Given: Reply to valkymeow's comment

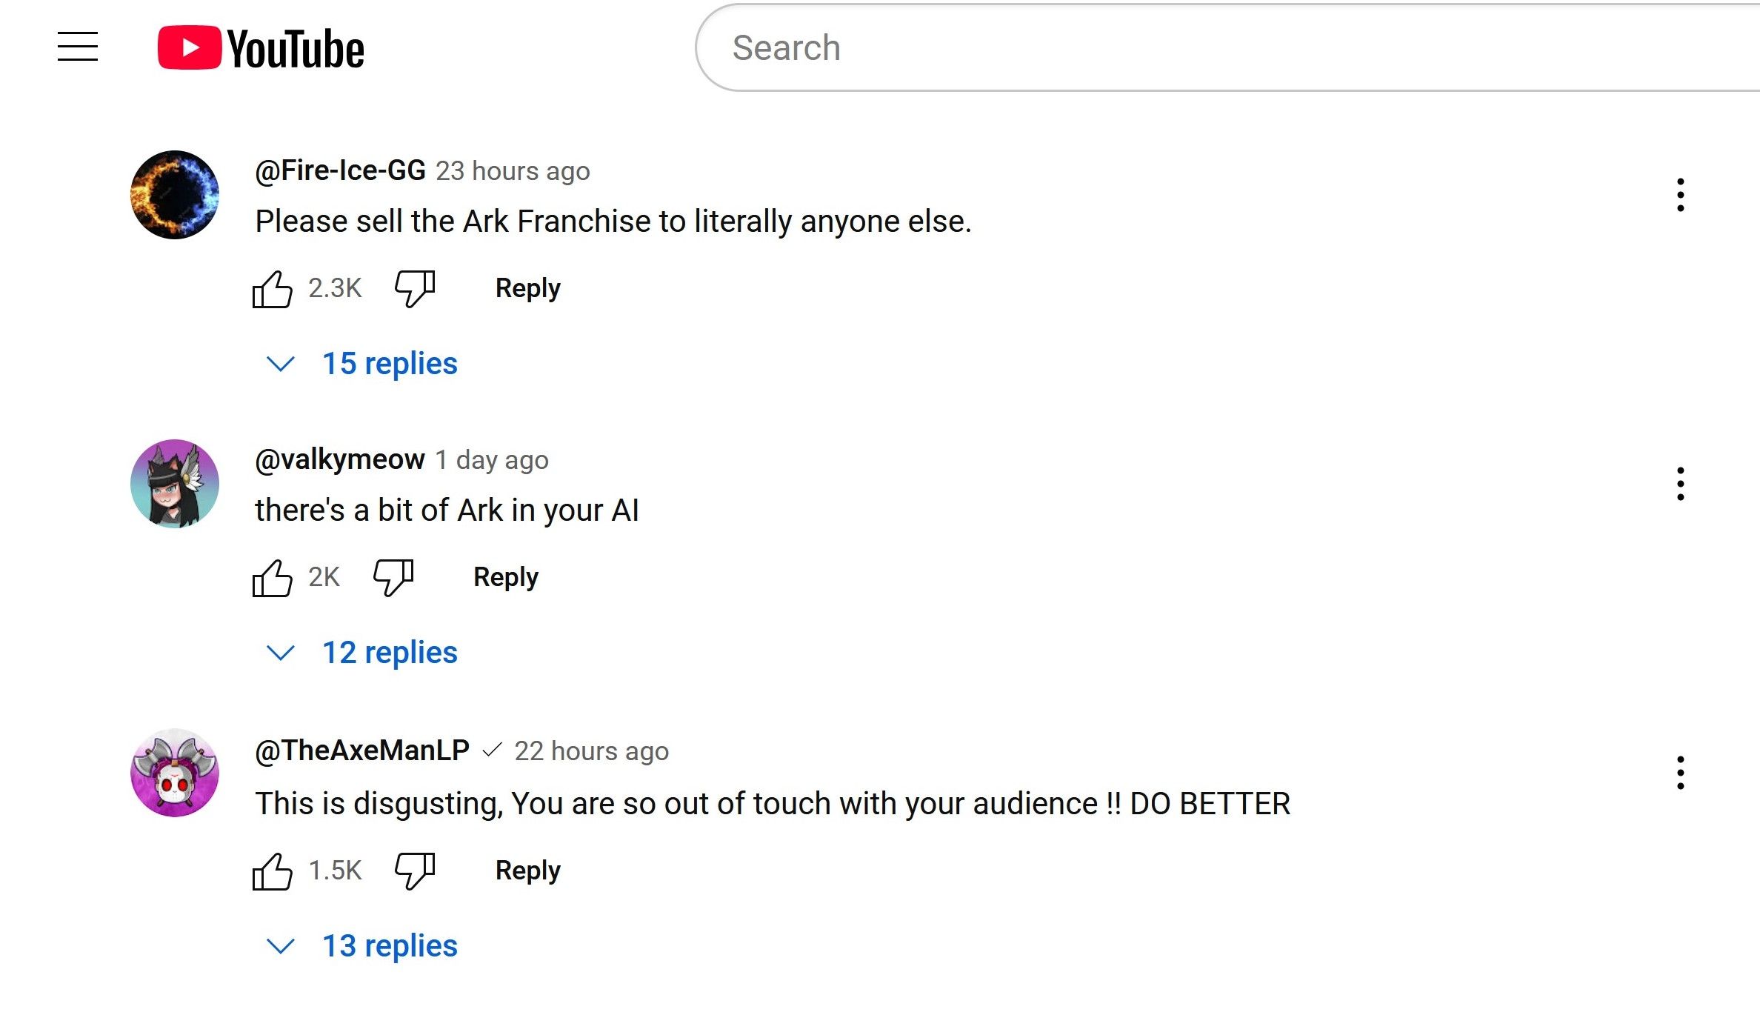Looking at the screenshot, I should pyautogui.click(x=505, y=577).
